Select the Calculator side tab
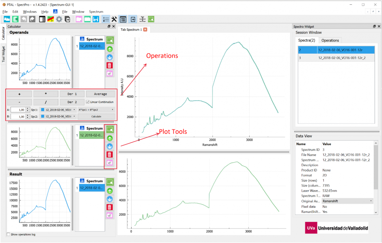The image size is (382, 243). coord(4,33)
